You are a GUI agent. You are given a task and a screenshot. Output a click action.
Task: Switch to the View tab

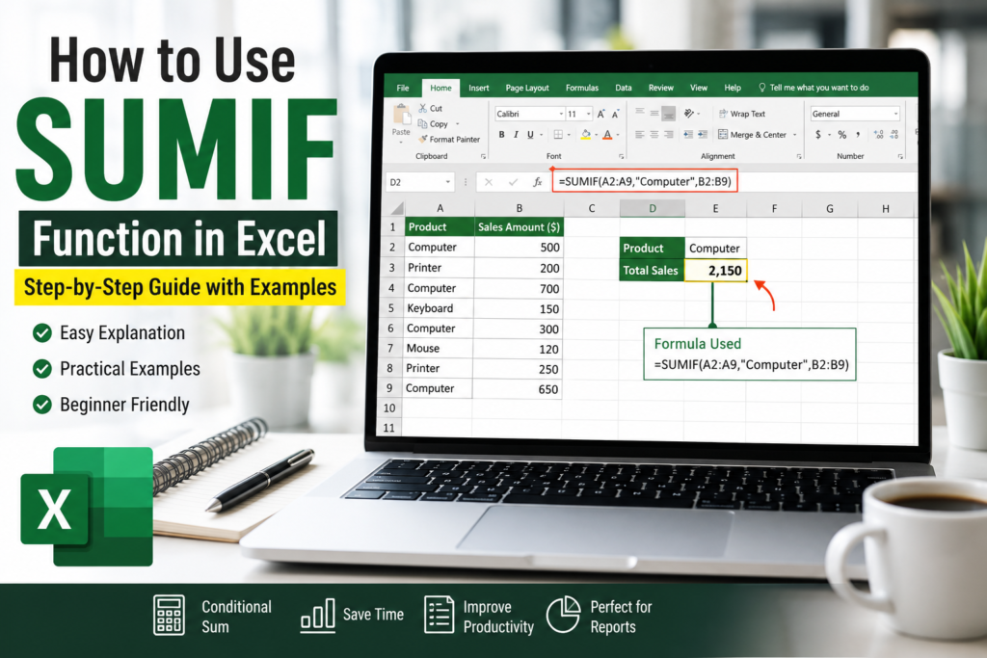(x=699, y=88)
